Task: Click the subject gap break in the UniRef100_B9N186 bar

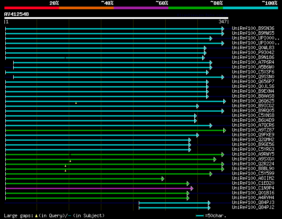Action: point(65,58)
